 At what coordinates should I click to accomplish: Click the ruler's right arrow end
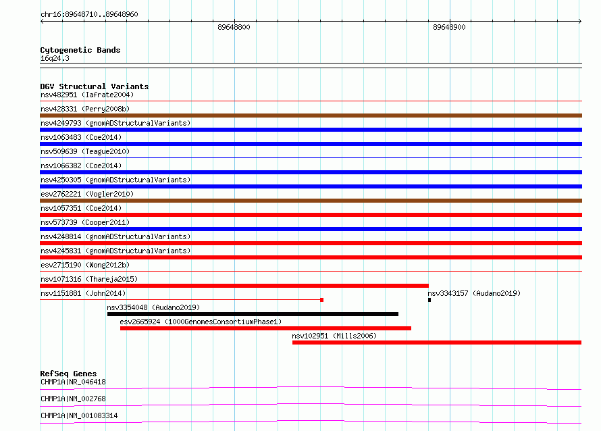[580, 22]
